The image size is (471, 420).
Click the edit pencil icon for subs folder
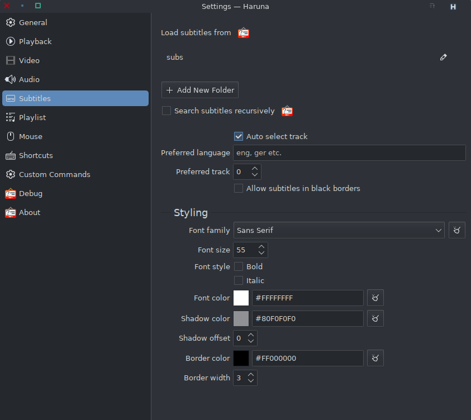click(x=443, y=57)
